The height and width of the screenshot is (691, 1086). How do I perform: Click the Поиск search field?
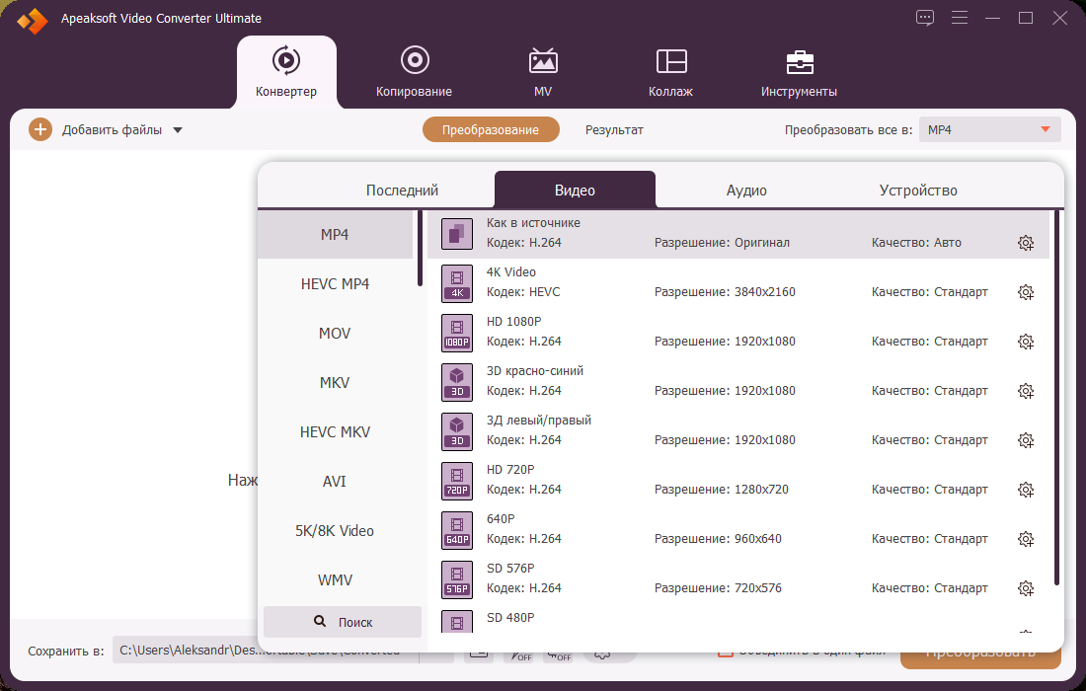click(343, 622)
